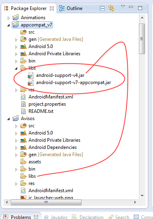
Task: Expand Android 5.0 under Avisos
Action: [x=16, y=134]
